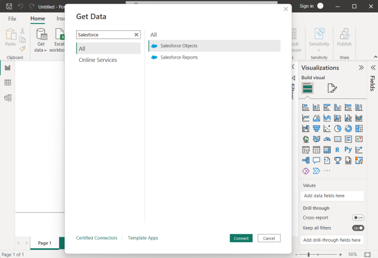Pick the Gauge visual icon

(327, 139)
